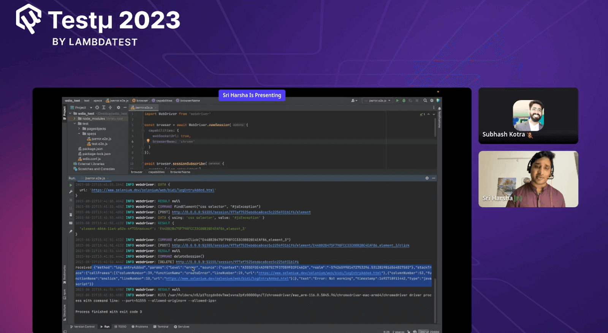608x333 pixels.
Task: Select package-lock.json in the project tree
Action: click(94, 154)
